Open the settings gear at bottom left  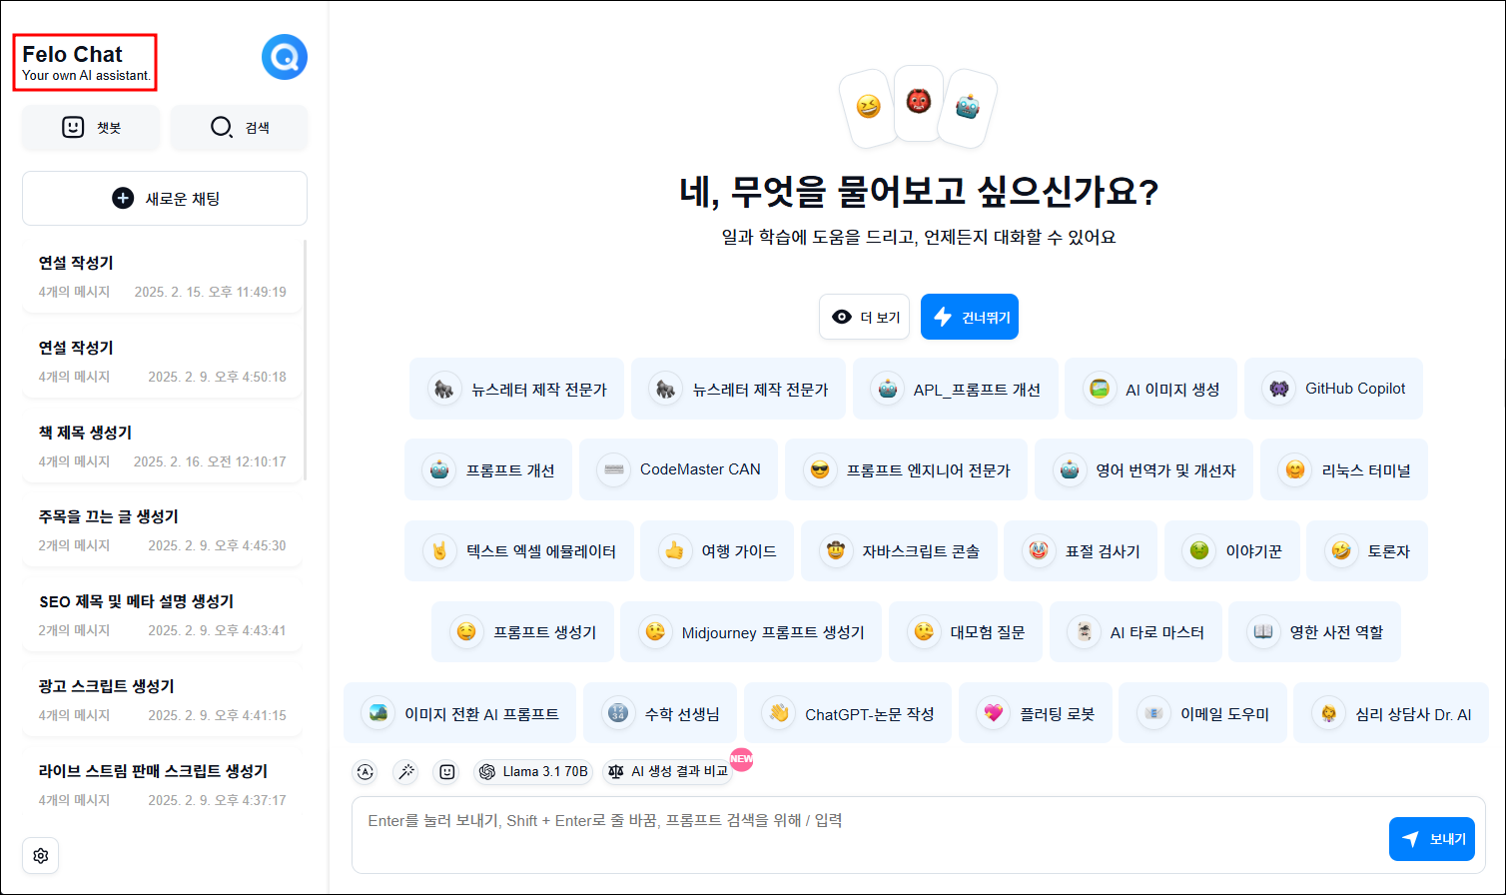coord(40,856)
